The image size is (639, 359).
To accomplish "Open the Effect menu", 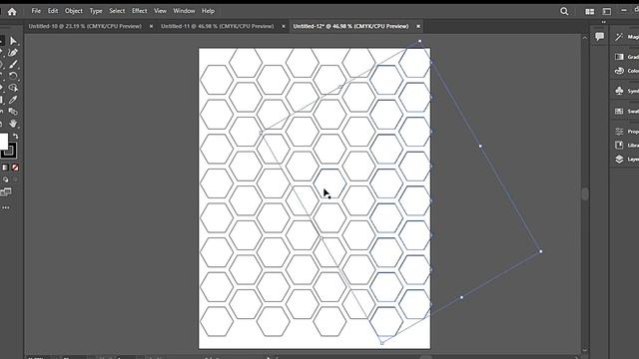I will tap(139, 11).
